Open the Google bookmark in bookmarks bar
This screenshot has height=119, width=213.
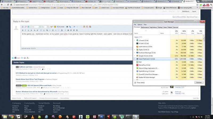point(159,8)
